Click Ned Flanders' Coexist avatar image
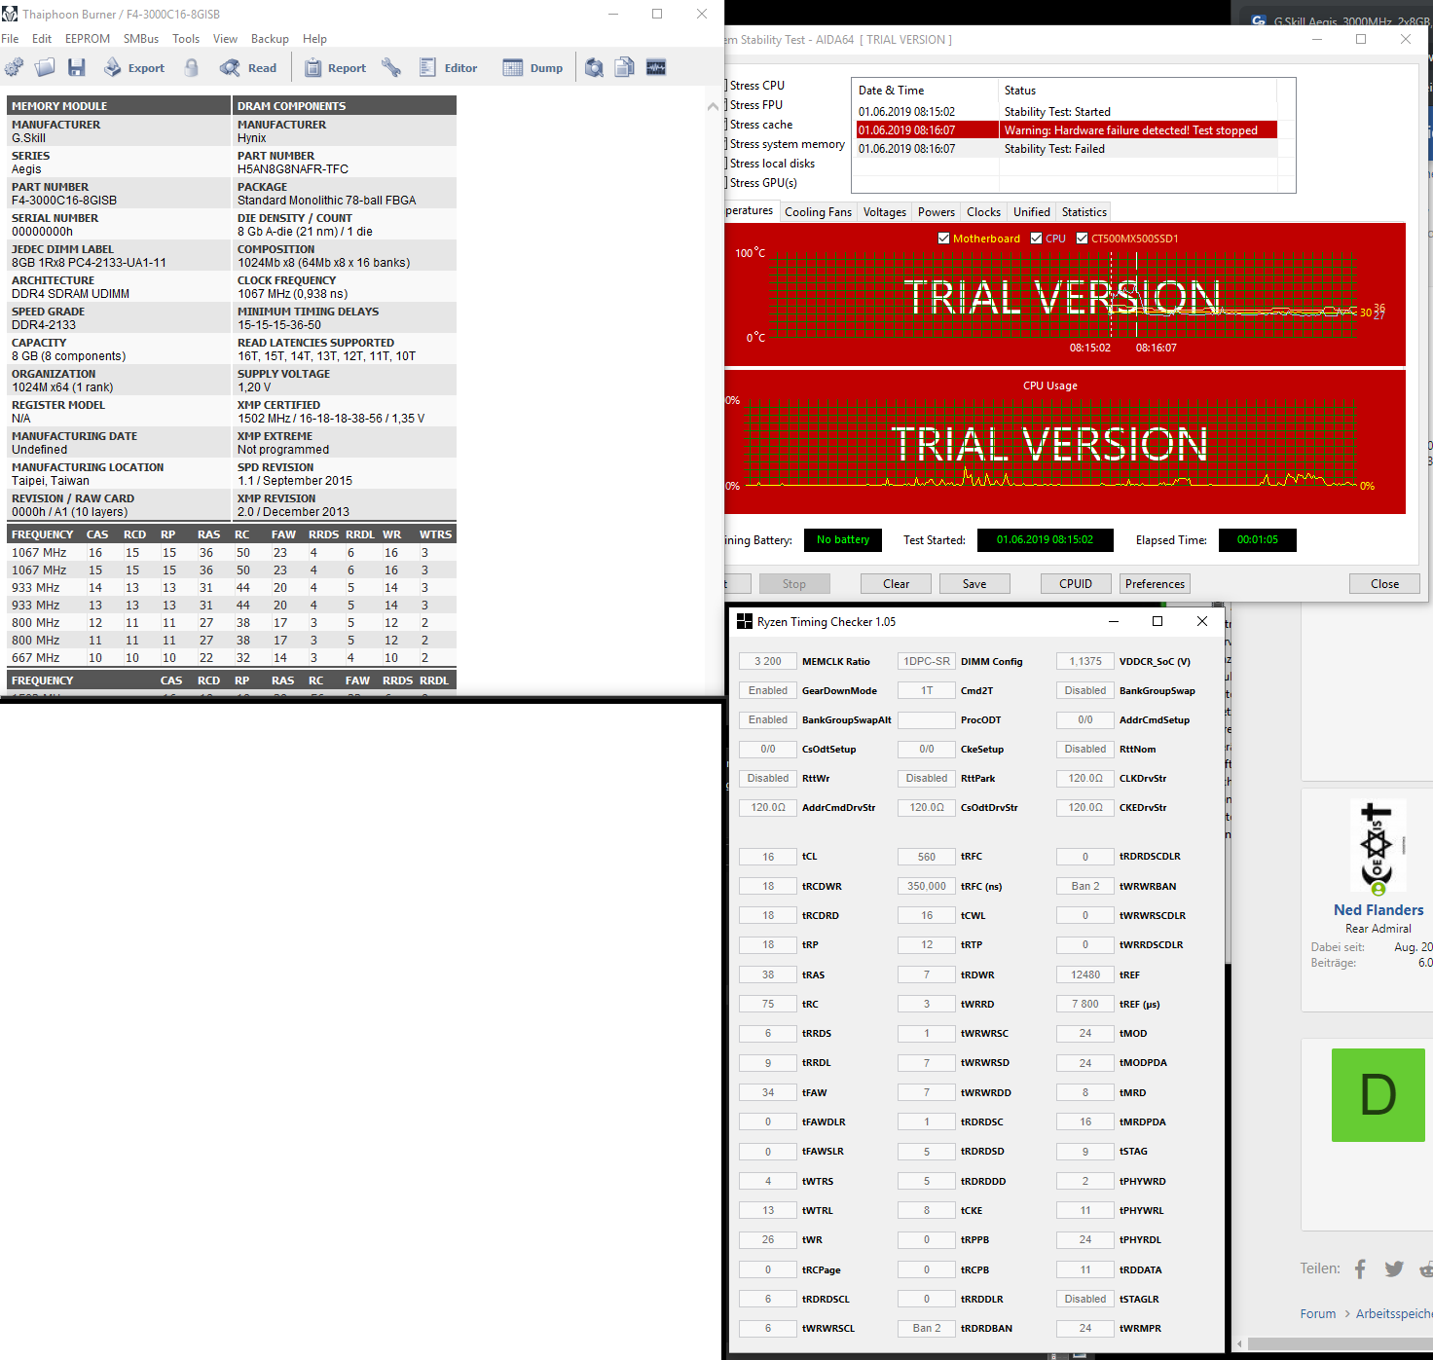Image resolution: width=1433 pixels, height=1360 pixels. [1378, 845]
